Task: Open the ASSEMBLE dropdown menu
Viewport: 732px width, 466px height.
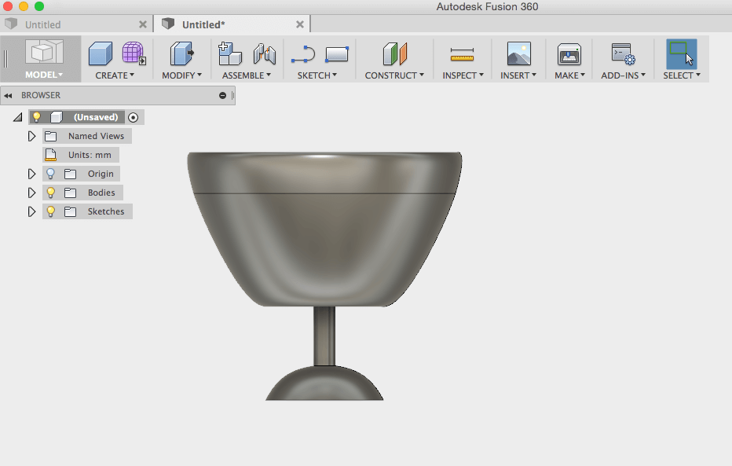Action: coord(246,75)
